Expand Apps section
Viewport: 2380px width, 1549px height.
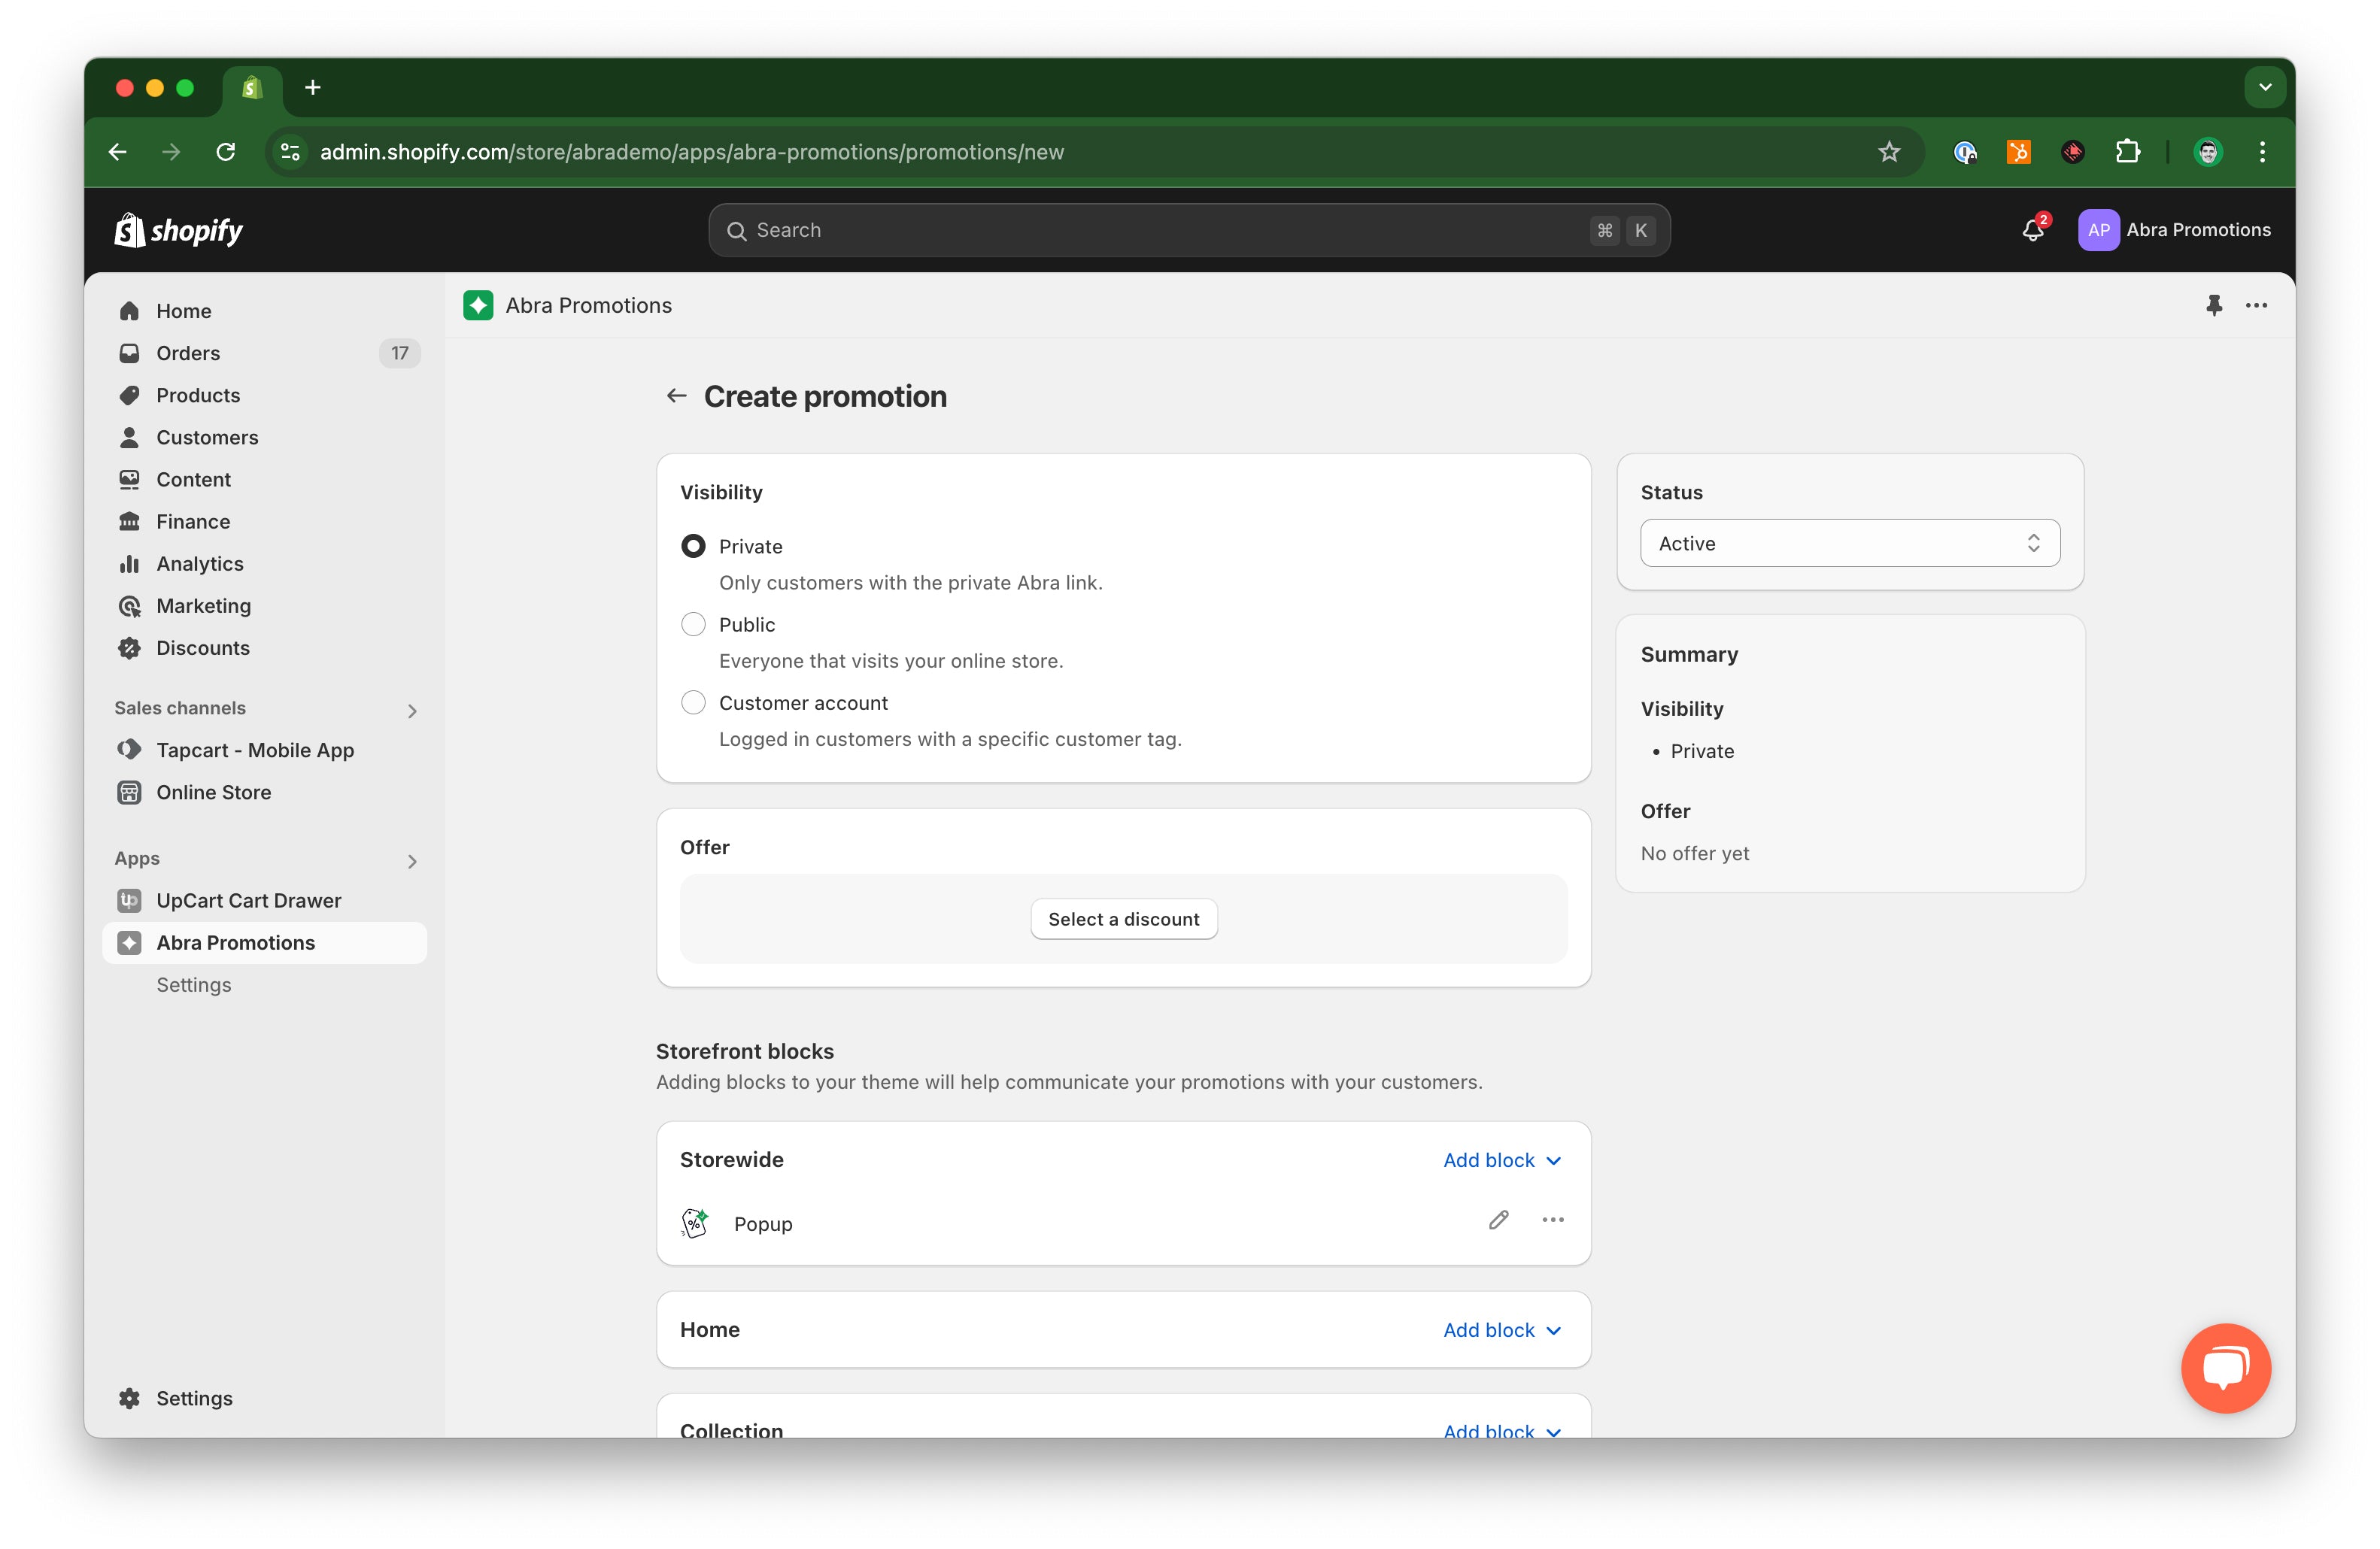(412, 862)
